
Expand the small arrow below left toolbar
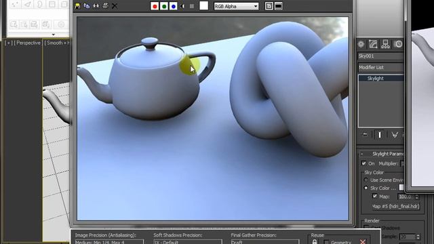pos(53,35)
